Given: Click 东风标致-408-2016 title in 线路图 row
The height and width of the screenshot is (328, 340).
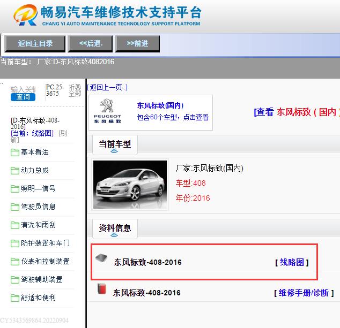Looking at the screenshot, I should (147, 262).
